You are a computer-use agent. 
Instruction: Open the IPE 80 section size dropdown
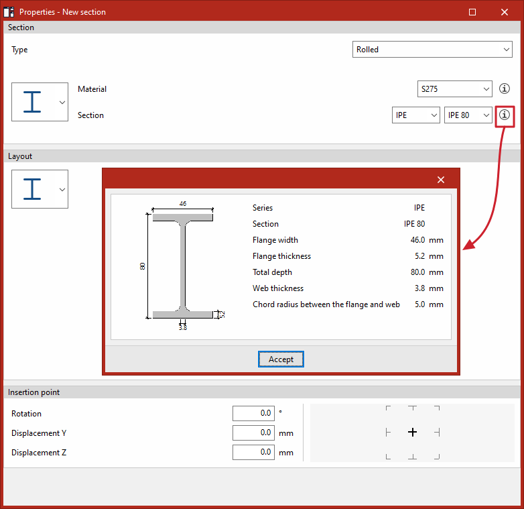pyautogui.click(x=468, y=115)
